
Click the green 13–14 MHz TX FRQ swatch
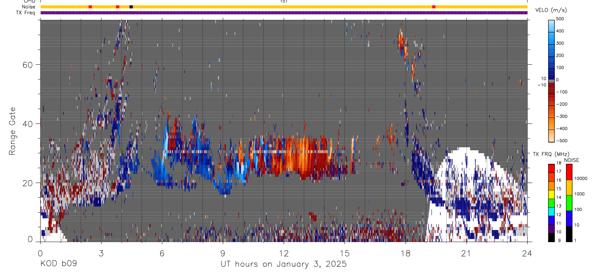(x=551, y=202)
